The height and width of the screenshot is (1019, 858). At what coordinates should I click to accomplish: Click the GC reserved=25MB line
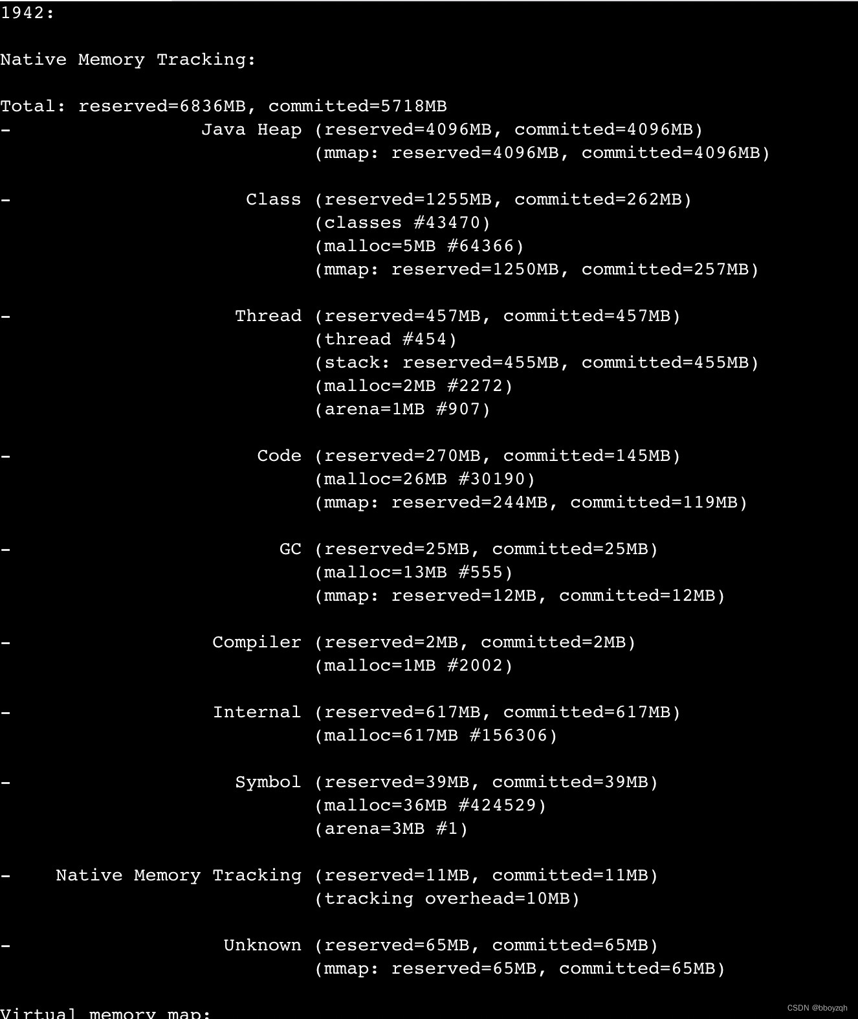pos(469,549)
